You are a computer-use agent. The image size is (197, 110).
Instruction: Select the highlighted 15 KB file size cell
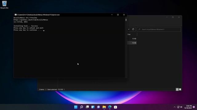point(134,43)
